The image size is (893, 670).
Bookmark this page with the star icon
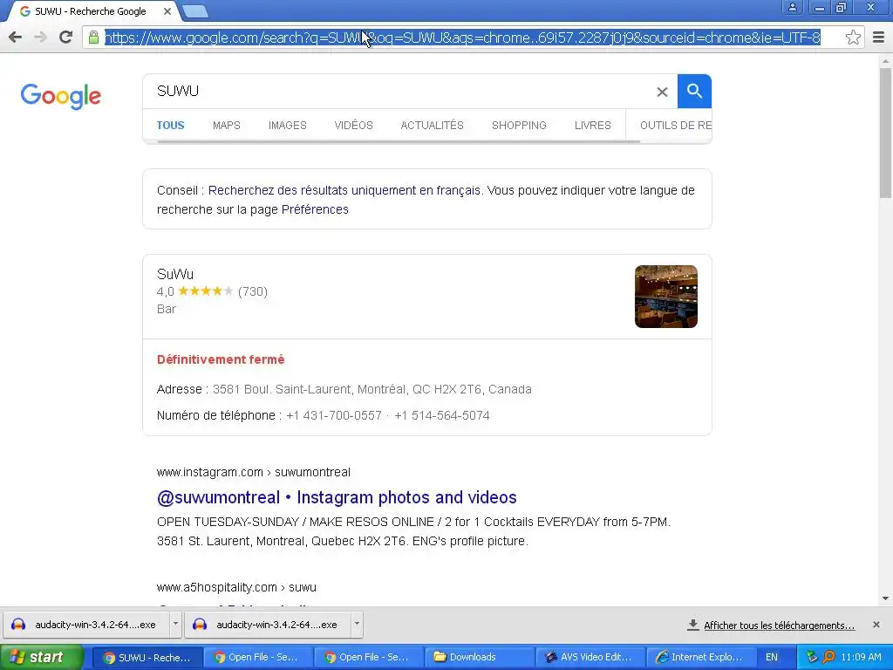click(853, 38)
